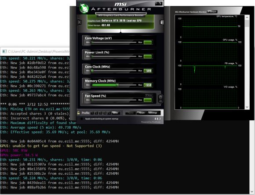Edit the Memory Clock +650 value box
The width and height of the screenshot is (255, 195).
coord(148,85)
